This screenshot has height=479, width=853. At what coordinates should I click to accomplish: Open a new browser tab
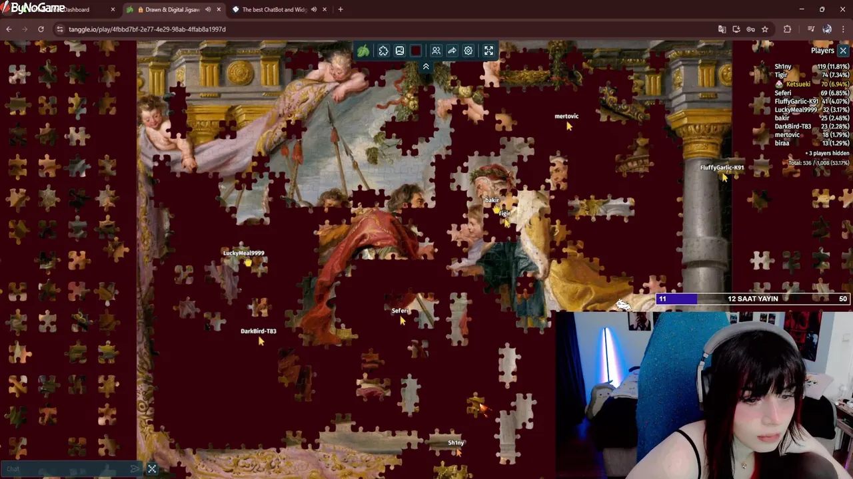[x=341, y=9]
